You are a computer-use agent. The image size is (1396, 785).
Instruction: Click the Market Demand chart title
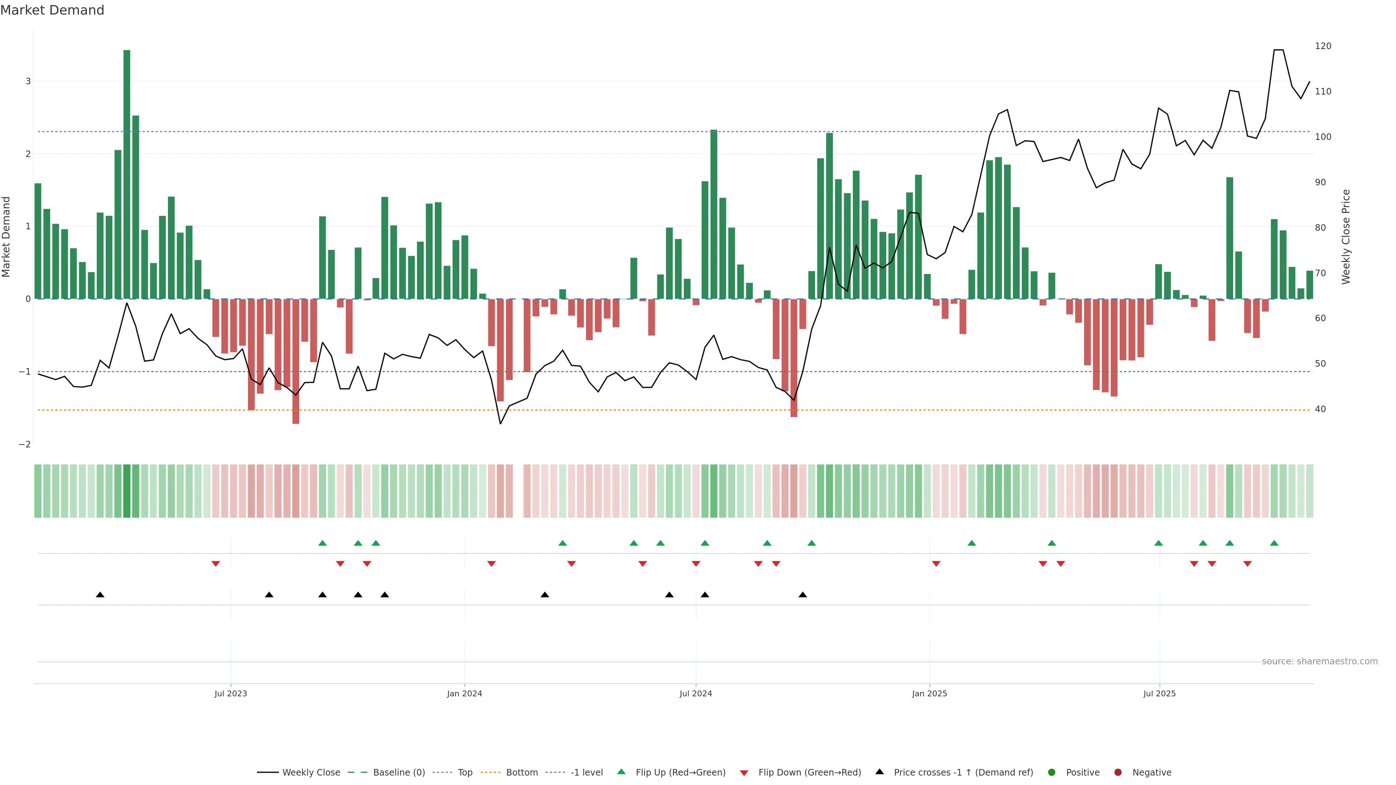52,10
